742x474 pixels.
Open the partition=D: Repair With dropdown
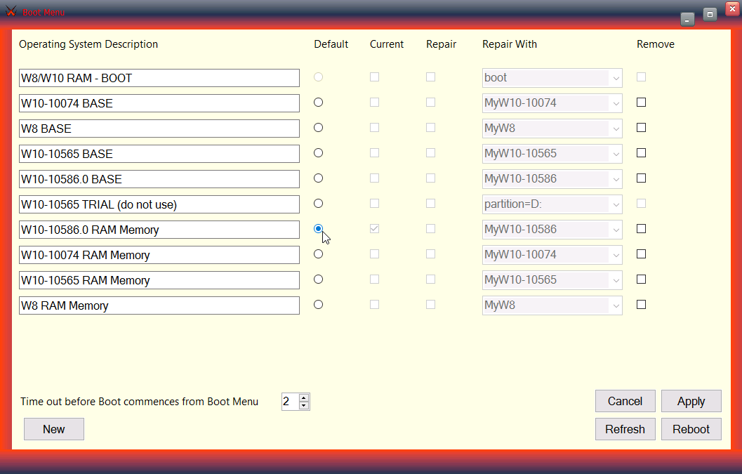point(552,204)
